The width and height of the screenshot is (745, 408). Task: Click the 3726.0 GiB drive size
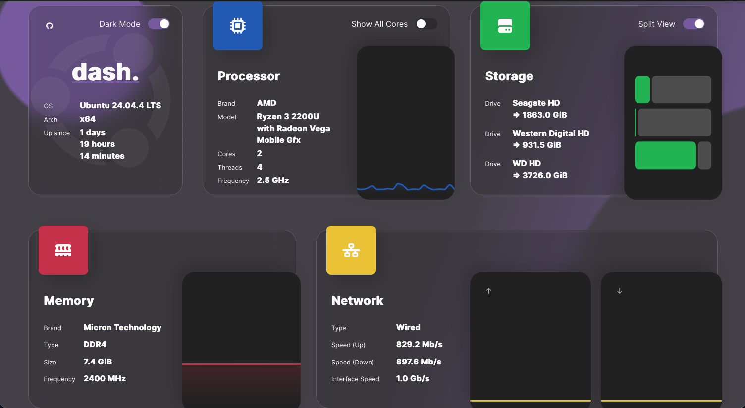tap(545, 175)
